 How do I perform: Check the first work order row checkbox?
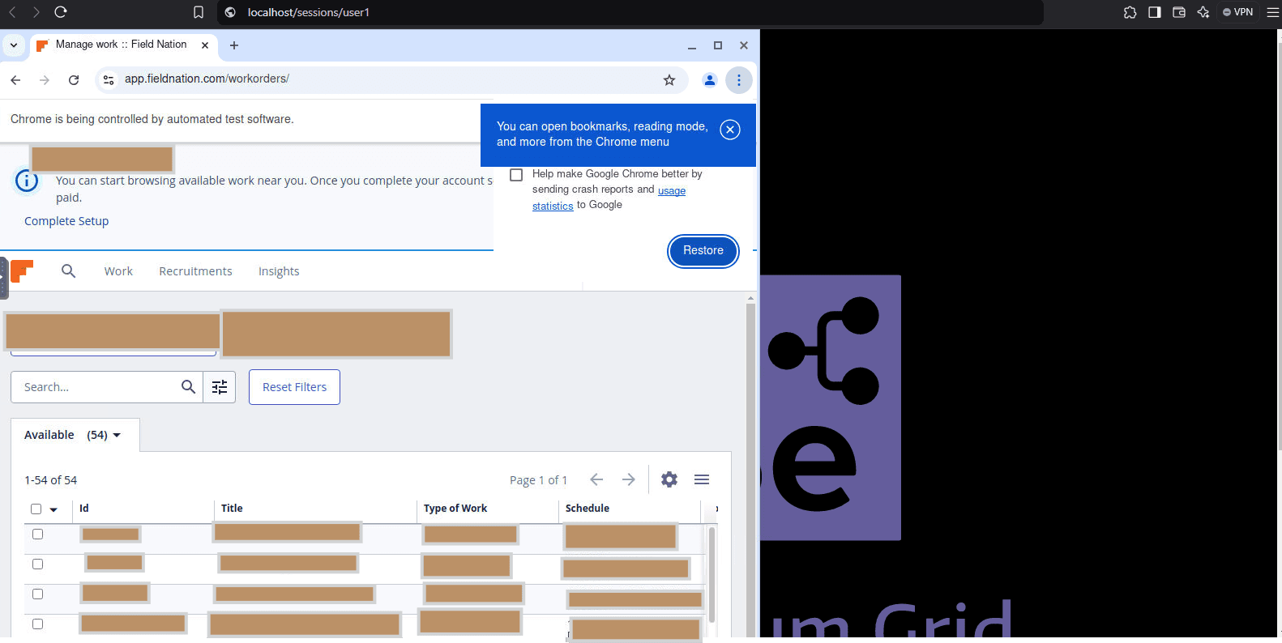coord(37,534)
